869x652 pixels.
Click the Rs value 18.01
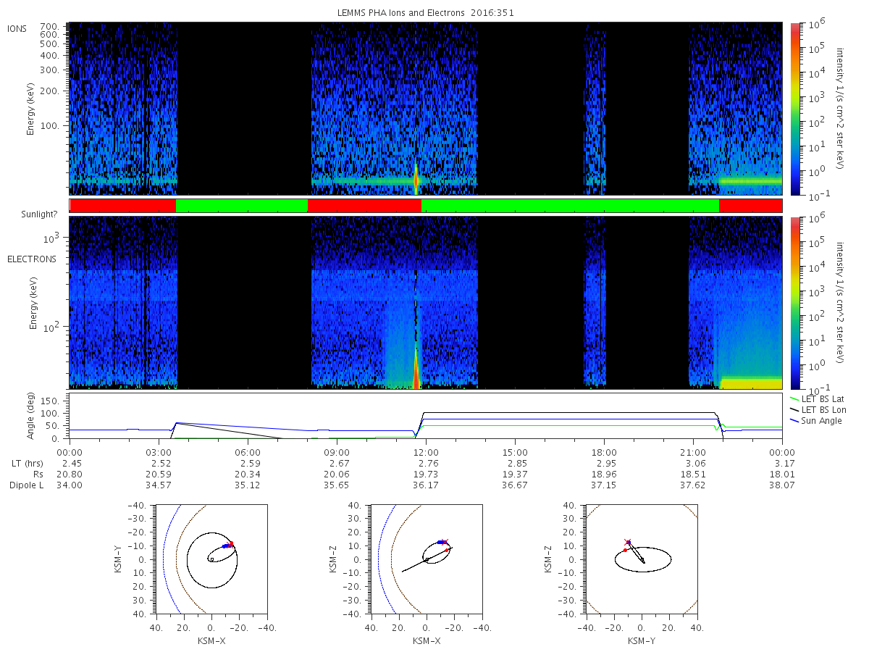(782, 475)
